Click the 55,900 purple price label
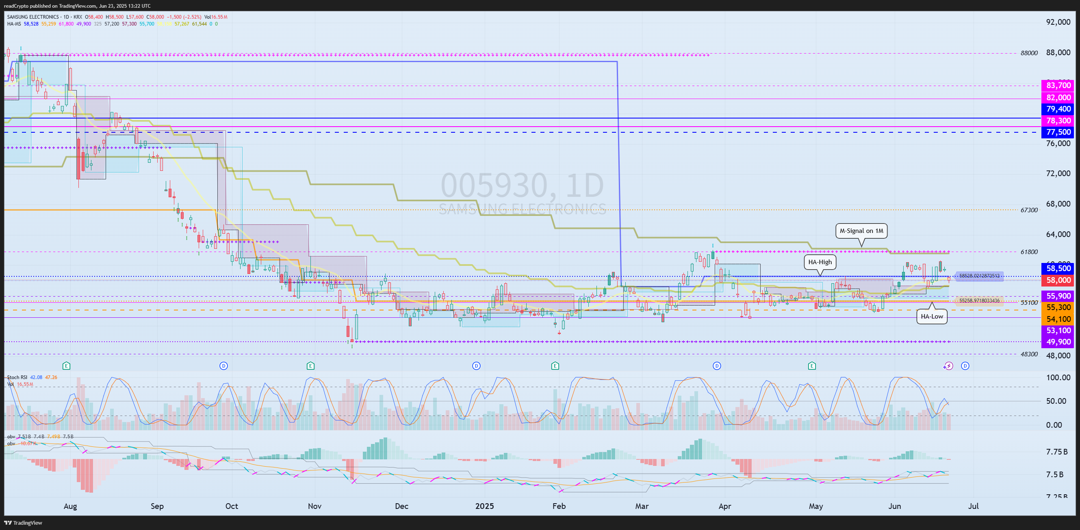Viewport: 1080px width, 530px height. (x=1058, y=296)
